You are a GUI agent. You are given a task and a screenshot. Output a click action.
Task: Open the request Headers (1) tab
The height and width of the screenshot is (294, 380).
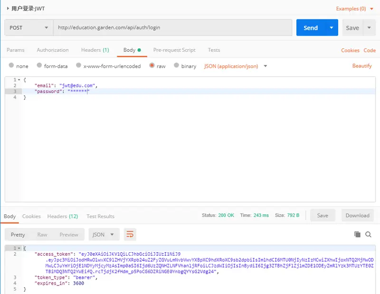95,50
